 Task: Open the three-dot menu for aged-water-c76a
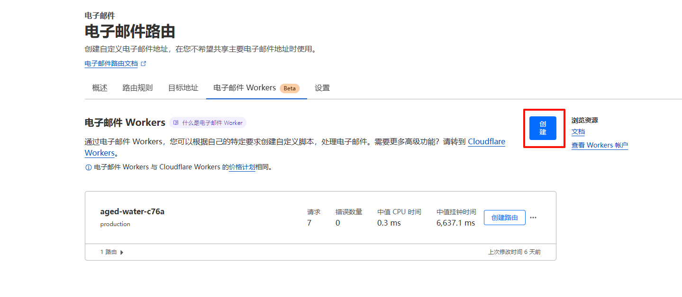533,218
